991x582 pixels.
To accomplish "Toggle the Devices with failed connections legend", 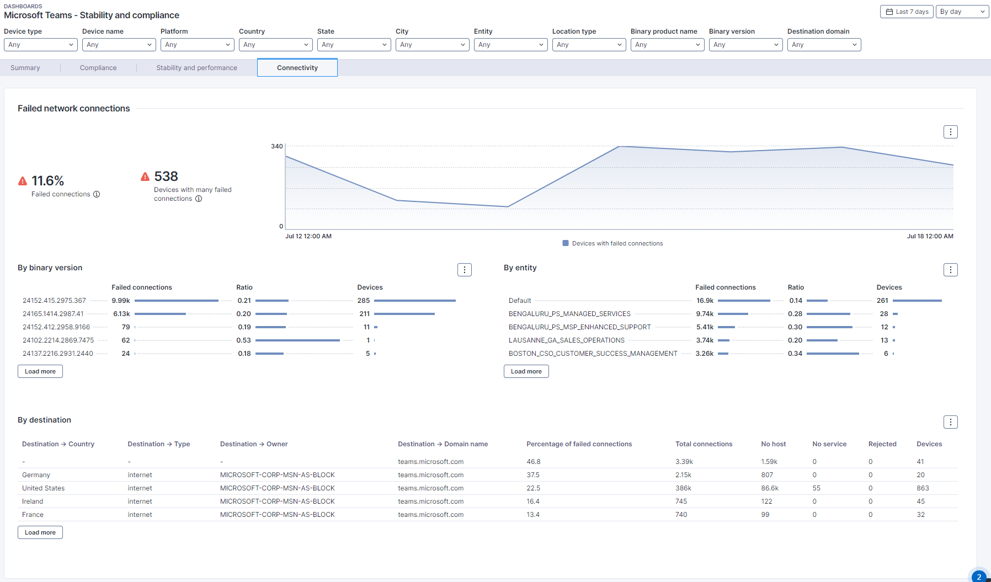I will 612,243.
